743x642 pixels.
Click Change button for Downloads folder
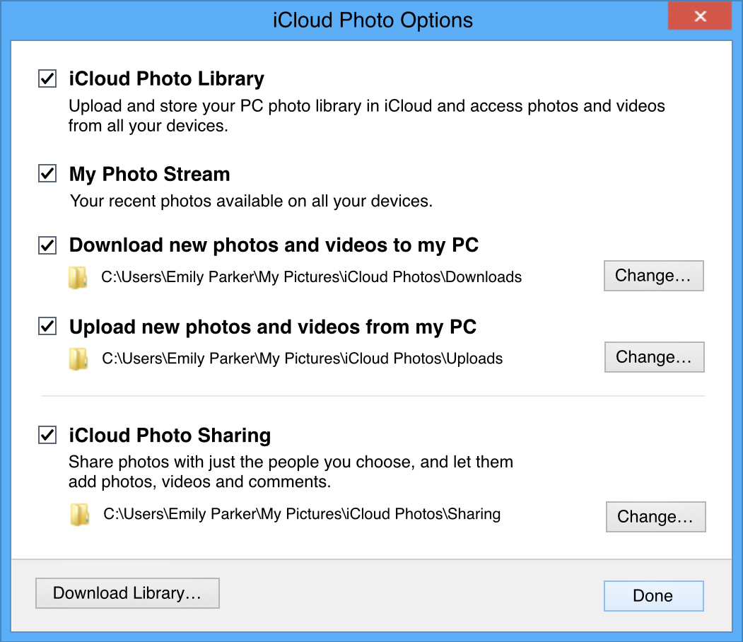click(653, 276)
